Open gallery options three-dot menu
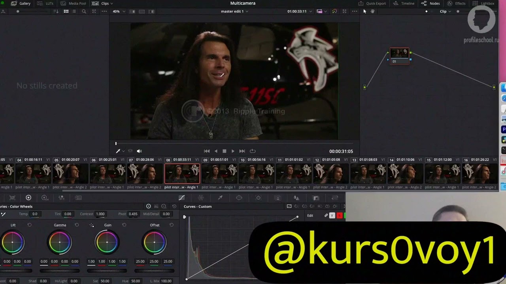Image resolution: width=506 pixels, height=284 pixels. pos(104,11)
